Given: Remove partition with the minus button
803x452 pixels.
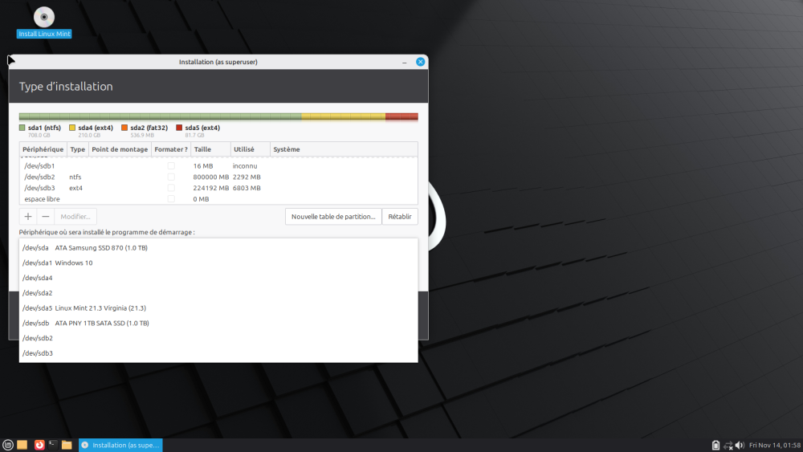Looking at the screenshot, I should pos(46,217).
